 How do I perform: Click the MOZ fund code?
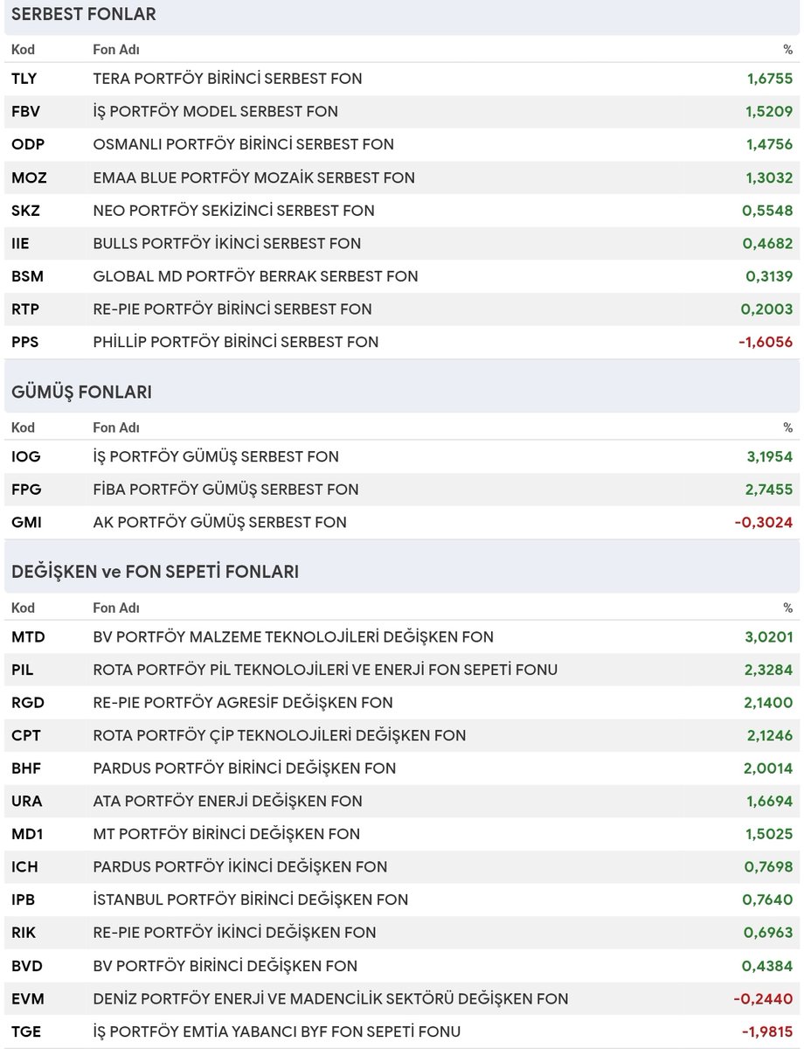[x=29, y=177]
